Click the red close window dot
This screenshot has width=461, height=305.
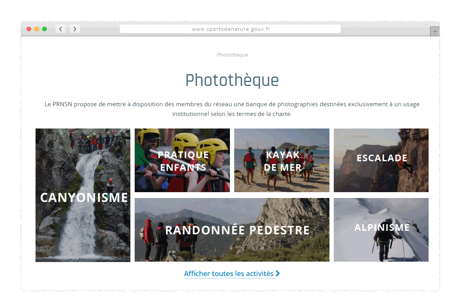click(x=29, y=29)
